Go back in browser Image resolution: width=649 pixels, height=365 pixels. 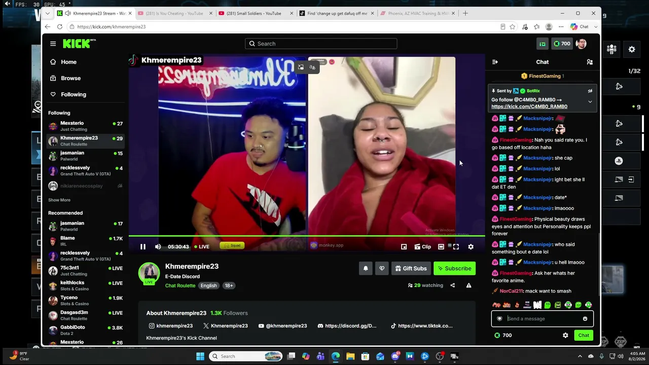pyautogui.click(x=47, y=26)
